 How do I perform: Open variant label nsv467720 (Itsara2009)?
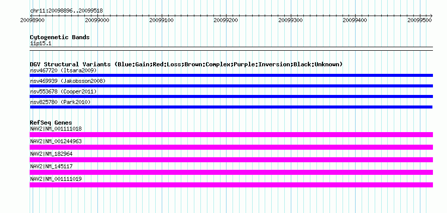click(x=63, y=70)
